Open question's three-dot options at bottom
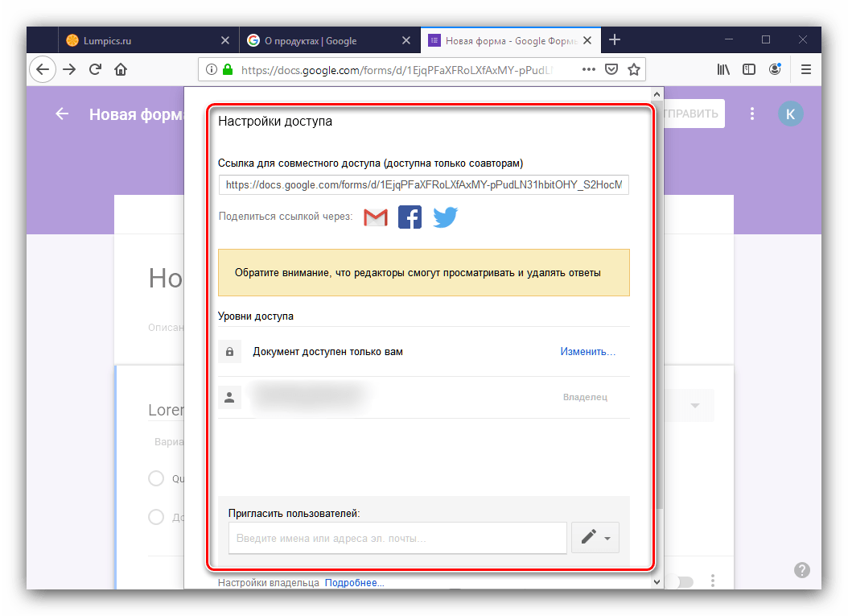The height and width of the screenshot is (616, 848). pos(713,581)
